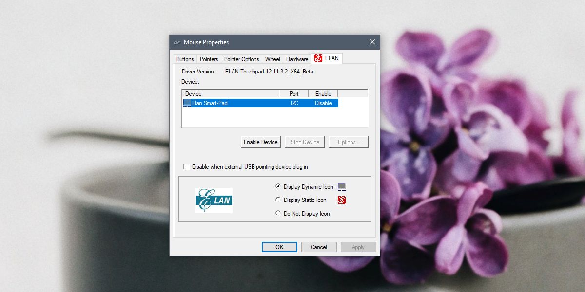Click the Enable Device button
The width and height of the screenshot is (585, 292).
coord(261,142)
